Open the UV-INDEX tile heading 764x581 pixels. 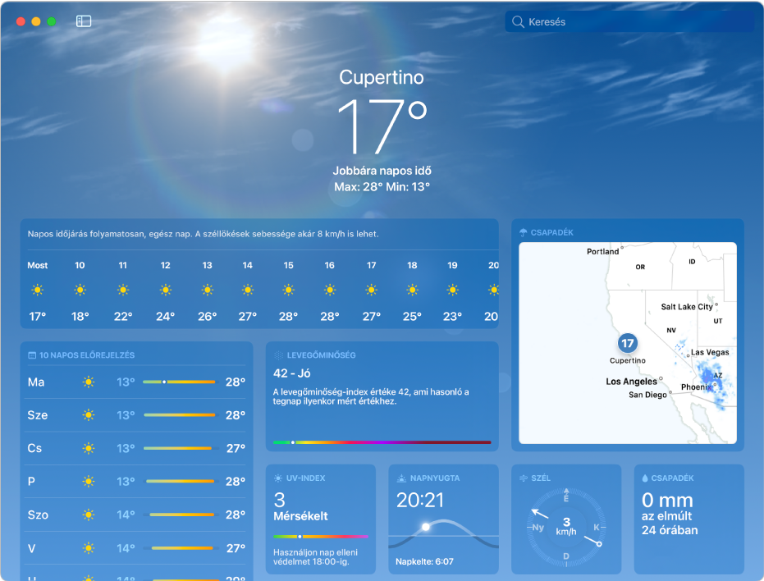click(305, 478)
